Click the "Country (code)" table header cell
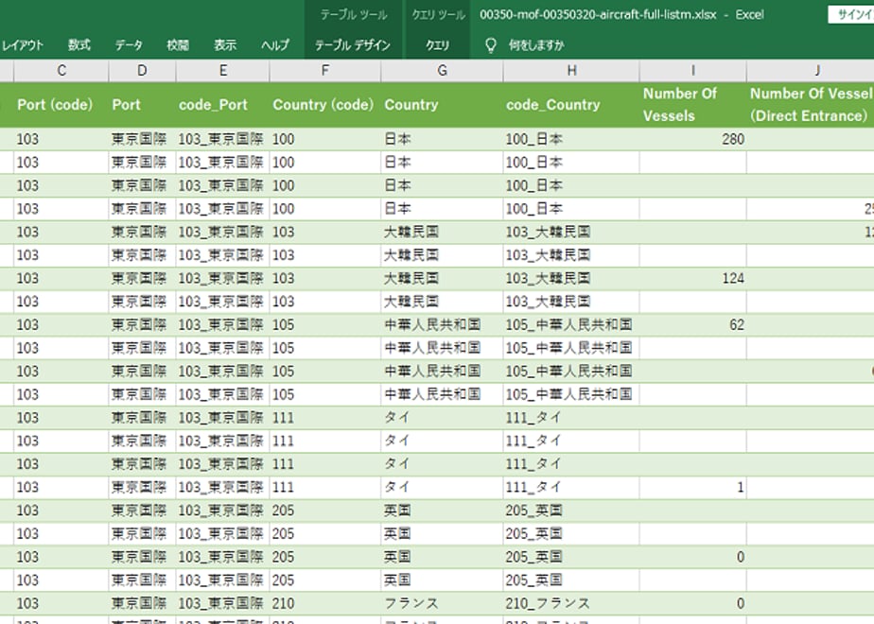Viewport: 874px width, 624px height. [325, 105]
